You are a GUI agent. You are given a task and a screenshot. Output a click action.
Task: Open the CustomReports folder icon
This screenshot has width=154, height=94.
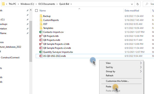pyautogui.click(x=41, y=20)
